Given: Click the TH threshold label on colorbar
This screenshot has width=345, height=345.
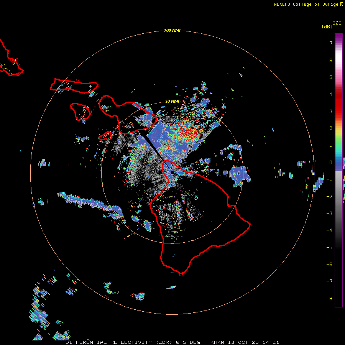Looking at the screenshot, I should point(329,299).
